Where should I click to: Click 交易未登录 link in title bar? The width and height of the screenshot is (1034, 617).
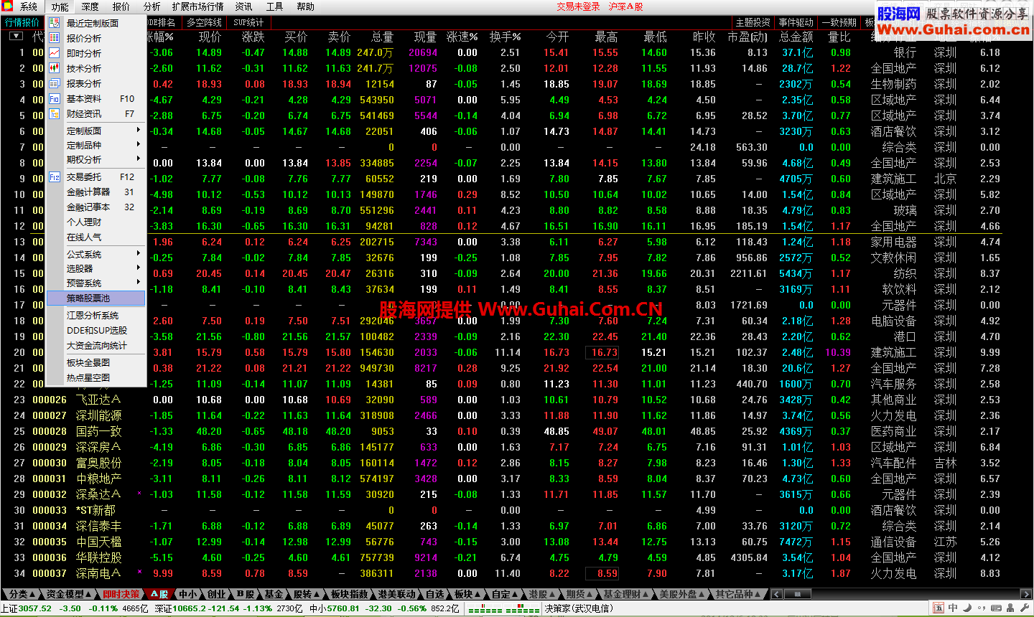pyautogui.click(x=578, y=6)
